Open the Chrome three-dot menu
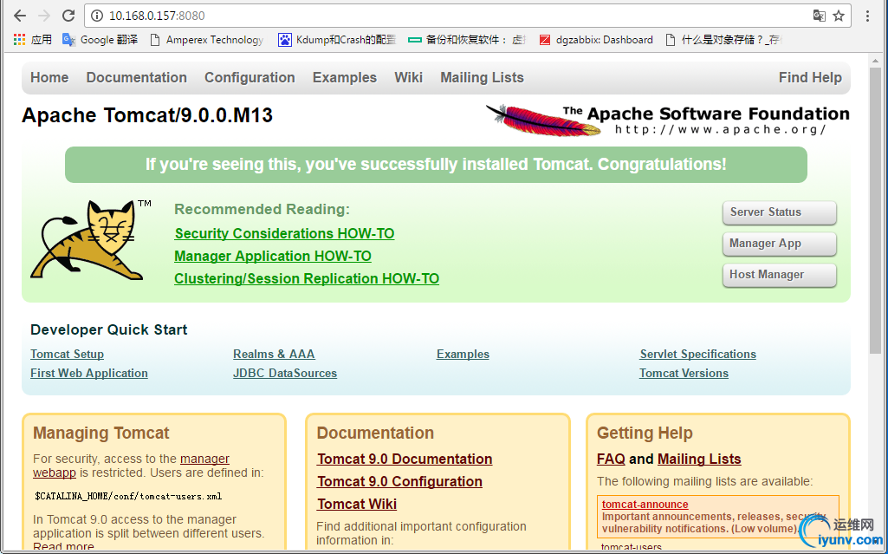The width and height of the screenshot is (888, 554). click(867, 16)
